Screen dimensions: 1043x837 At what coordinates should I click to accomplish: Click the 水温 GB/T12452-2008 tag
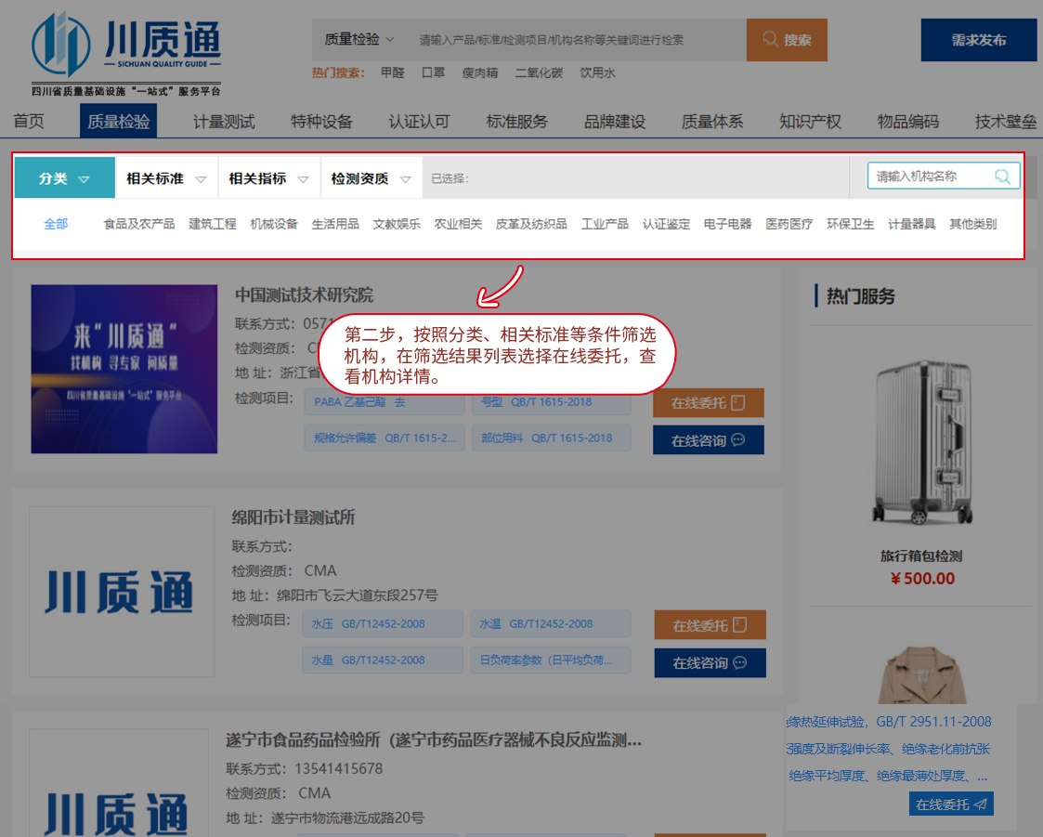pos(550,624)
